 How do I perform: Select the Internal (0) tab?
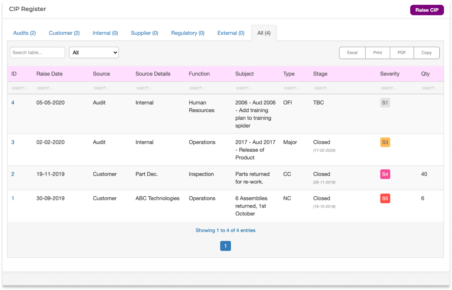(105, 33)
